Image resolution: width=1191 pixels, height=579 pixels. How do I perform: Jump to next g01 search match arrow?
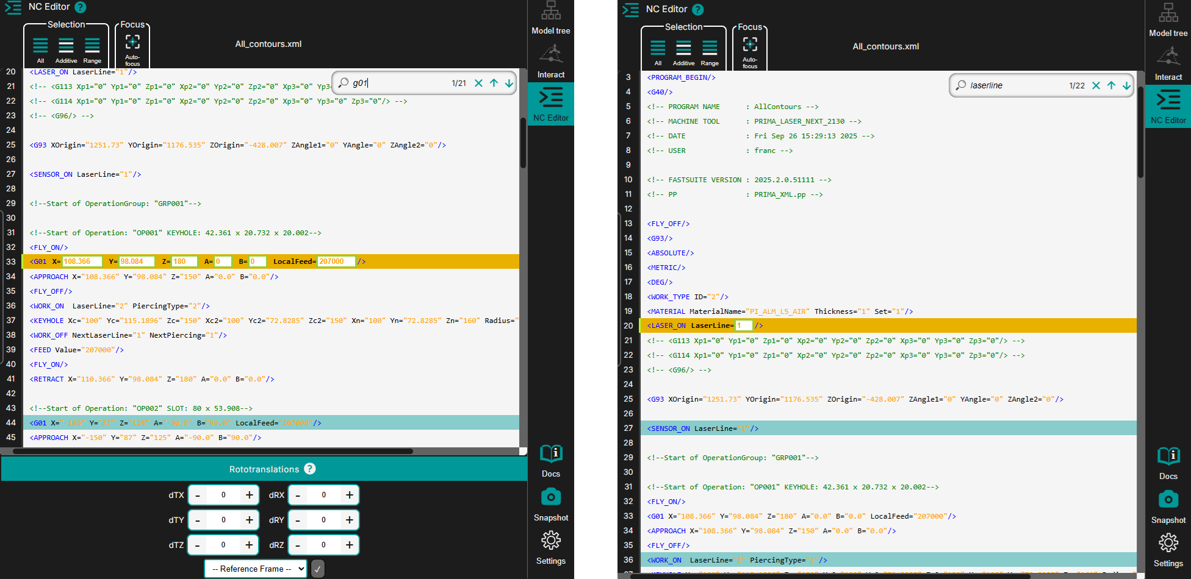pyautogui.click(x=509, y=83)
